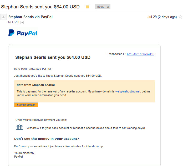Click the Inbox label tag
The image size is (183, 166).
point(100,7)
